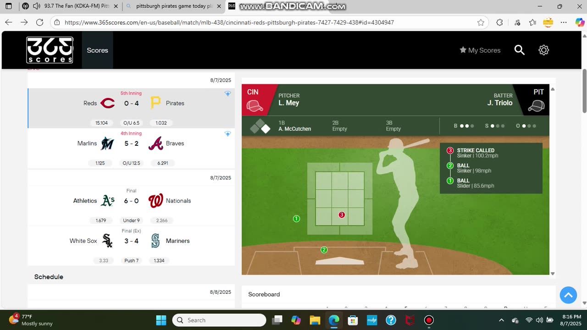Click pitch panel scroll up arrow

click(x=553, y=89)
